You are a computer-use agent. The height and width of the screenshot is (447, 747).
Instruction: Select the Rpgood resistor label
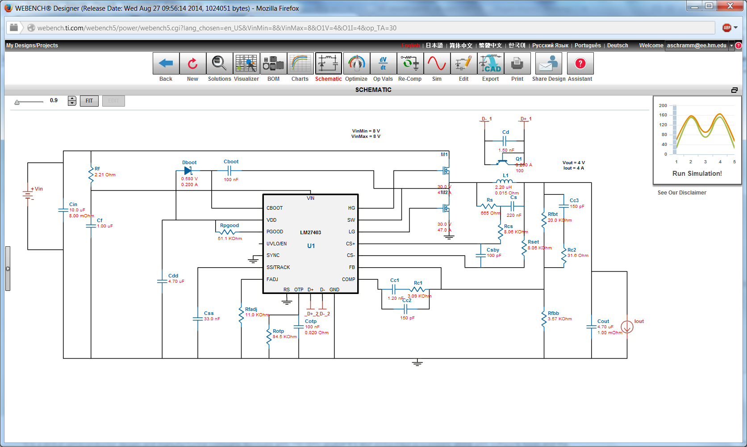[230, 225]
